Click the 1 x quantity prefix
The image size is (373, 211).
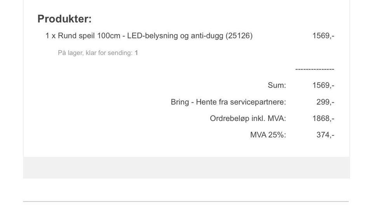(x=51, y=36)
